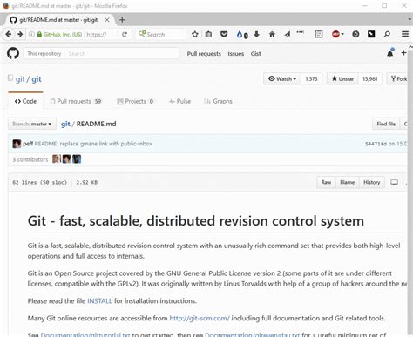This screenshot has width=413, height=337.
Task: Open the Firefox hamburger menu
Action: 405,34
